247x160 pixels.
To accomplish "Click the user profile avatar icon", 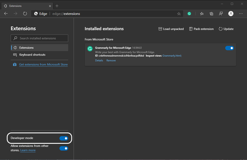I will point(231,14).
